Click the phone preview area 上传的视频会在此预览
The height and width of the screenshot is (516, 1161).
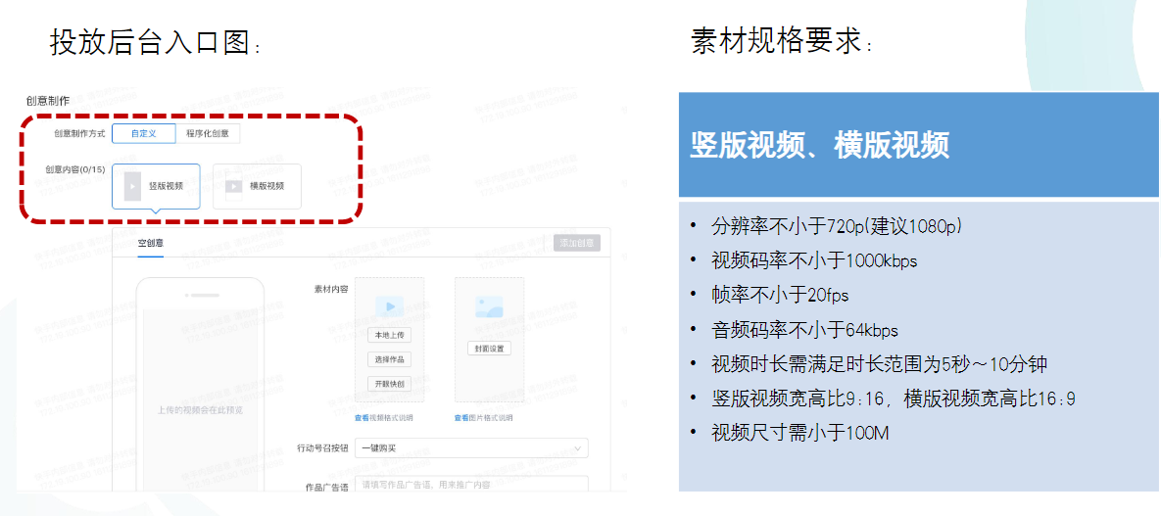point(200,408)
